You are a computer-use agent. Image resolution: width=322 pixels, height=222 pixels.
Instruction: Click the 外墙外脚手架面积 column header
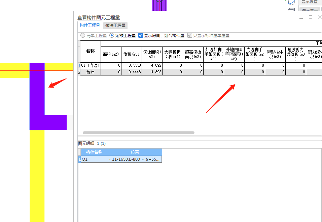coord(214,55)
